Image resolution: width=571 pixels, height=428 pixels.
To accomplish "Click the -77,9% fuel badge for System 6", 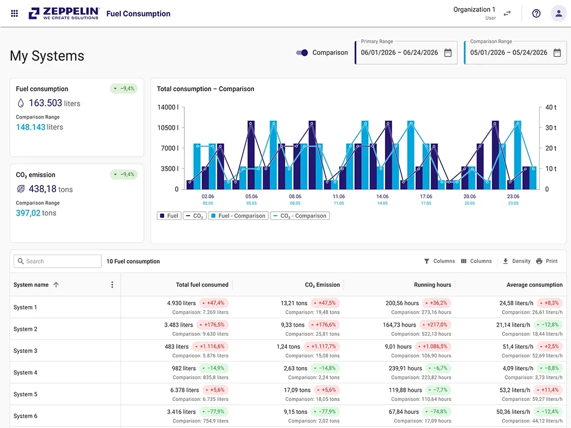I will point(214,412).
